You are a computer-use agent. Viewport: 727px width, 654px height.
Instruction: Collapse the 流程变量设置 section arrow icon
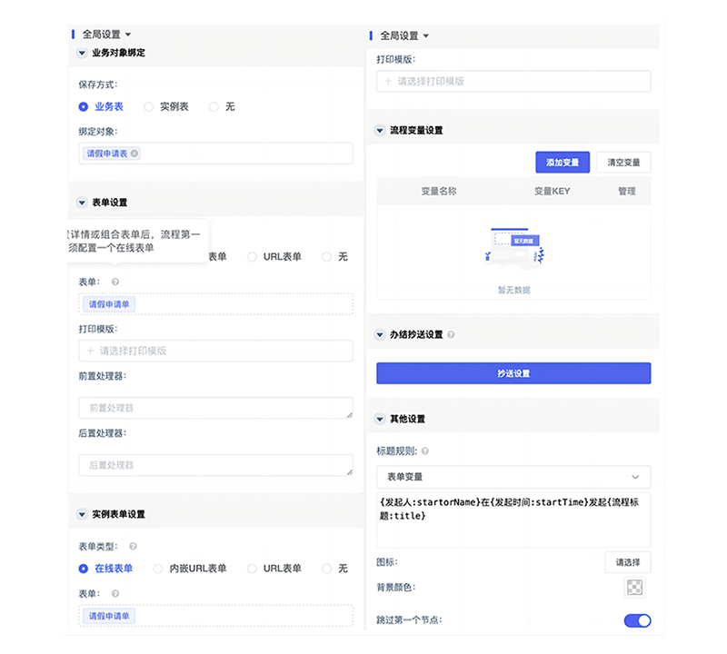tap(380, 131)
